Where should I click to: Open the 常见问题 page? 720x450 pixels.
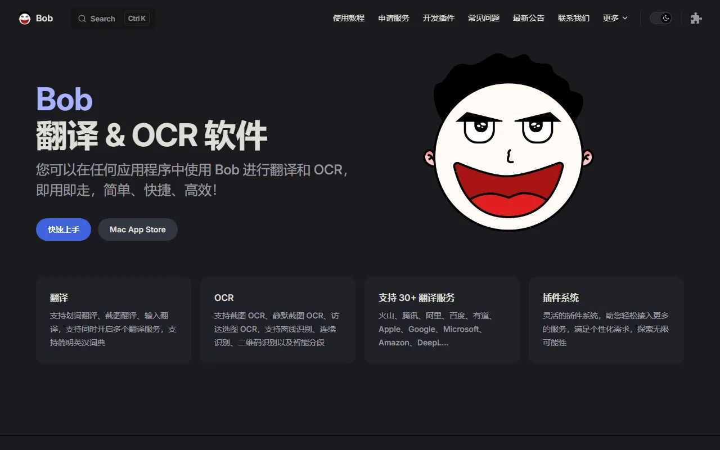click(x=483, y=18)
